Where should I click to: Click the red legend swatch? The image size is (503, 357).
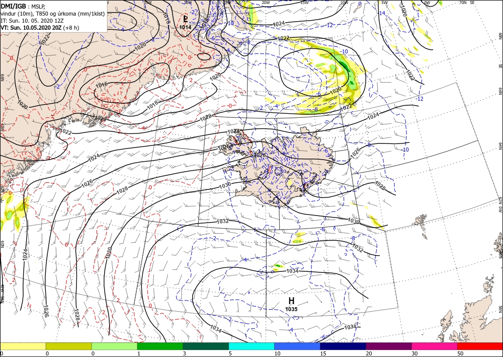[x=480, y=346]
